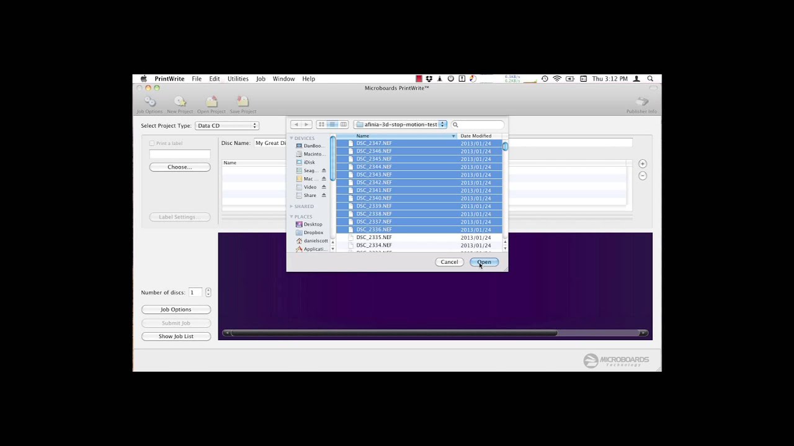Viewport: 794px width, 446px height.
Task: Open the Job menu
Action: click(261, 79)
